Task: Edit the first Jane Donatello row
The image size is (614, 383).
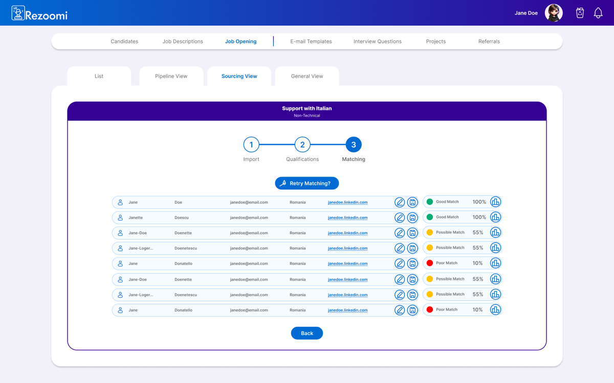Action: pos(400,264)
